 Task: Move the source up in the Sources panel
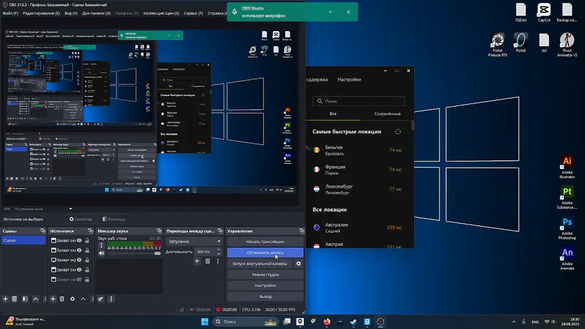83,299
